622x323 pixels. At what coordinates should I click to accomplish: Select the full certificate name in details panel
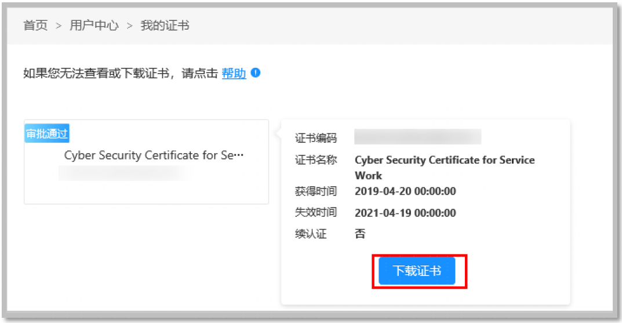[444, 167]
